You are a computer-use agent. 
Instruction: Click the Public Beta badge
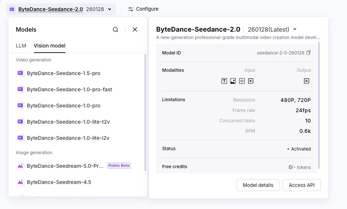click(119, 166)
